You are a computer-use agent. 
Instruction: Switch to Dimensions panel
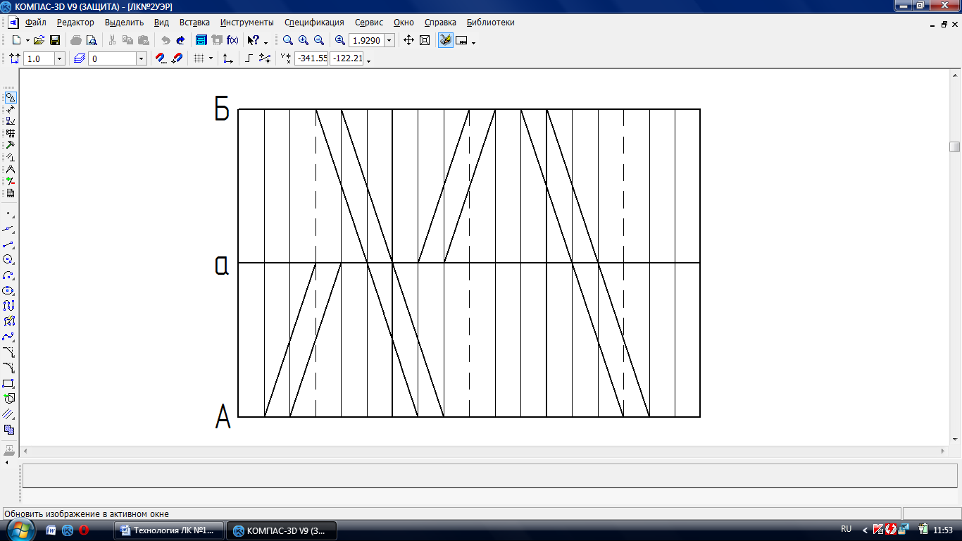point(10,109)
